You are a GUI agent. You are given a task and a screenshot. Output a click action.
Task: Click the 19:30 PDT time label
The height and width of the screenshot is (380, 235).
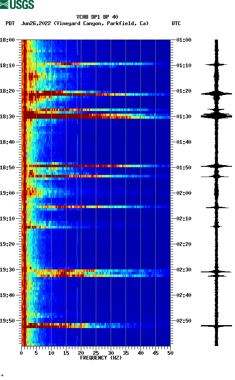pyautogui.click(x=7, y=269)
